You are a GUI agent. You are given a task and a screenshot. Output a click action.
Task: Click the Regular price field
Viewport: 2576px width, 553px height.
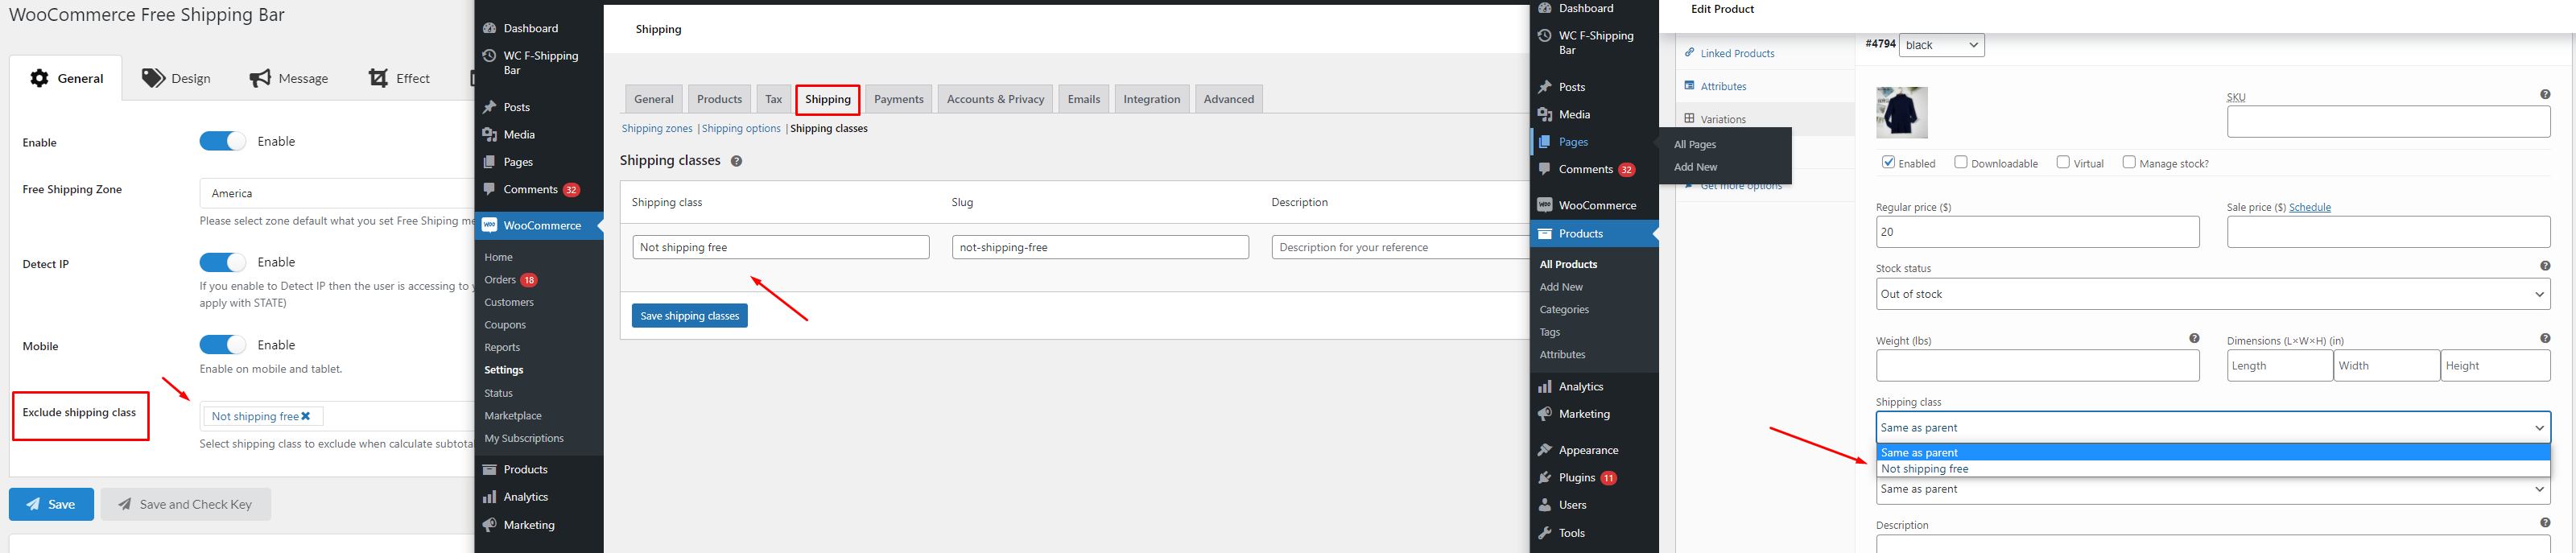(2038, 232)
